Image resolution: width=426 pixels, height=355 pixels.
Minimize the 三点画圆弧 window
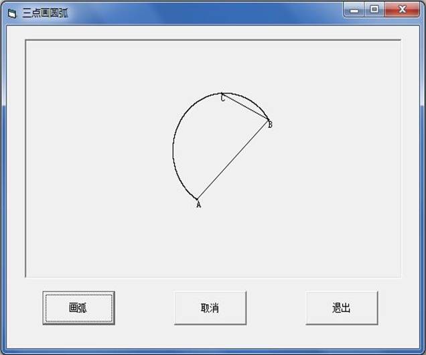[354, 9]
